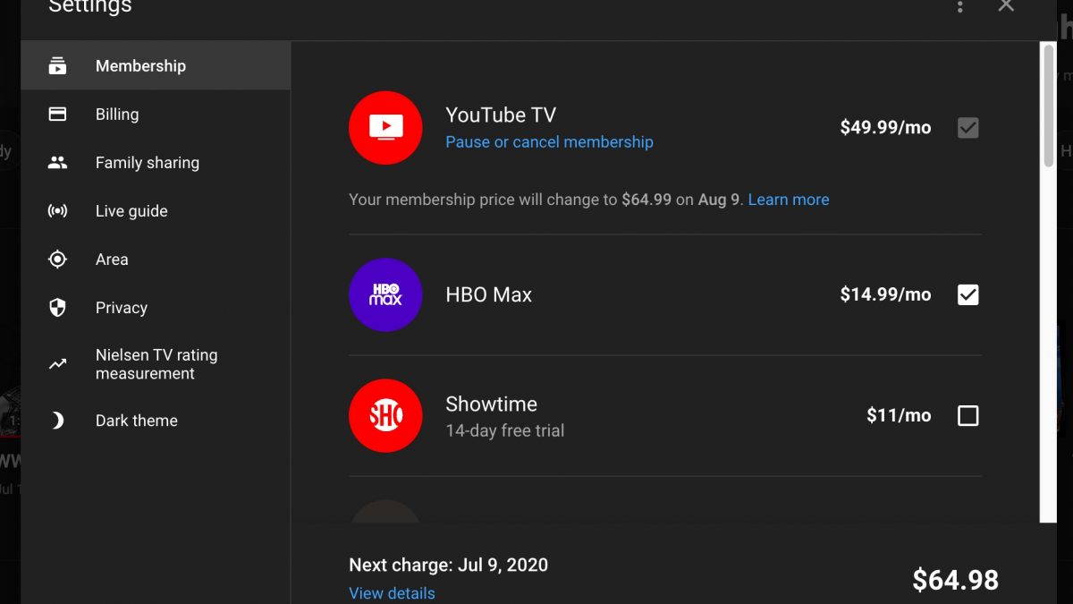
Task: Enable the Showtime add-on checkbox
Action: (967, 415)
